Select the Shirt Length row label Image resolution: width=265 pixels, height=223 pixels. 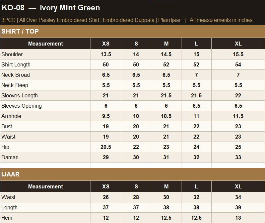16,64
